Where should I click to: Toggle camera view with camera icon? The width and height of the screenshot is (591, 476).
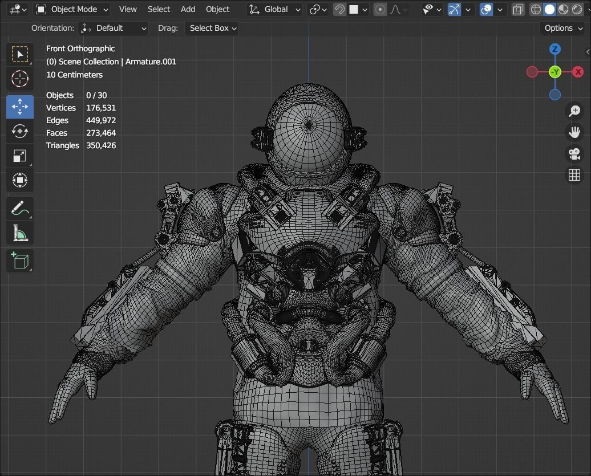click(x=574, y=154)
